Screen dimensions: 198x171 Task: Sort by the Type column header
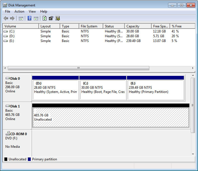(x=69, y=26)
